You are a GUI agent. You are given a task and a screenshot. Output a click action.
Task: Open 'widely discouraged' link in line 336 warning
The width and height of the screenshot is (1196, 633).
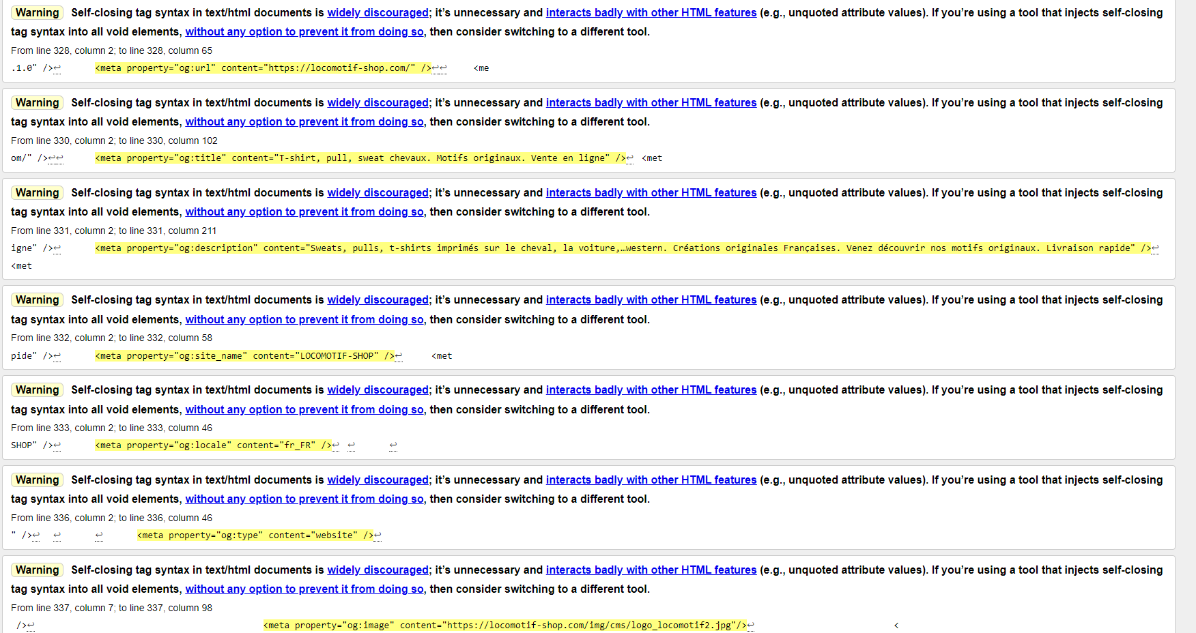click(378, 480)
